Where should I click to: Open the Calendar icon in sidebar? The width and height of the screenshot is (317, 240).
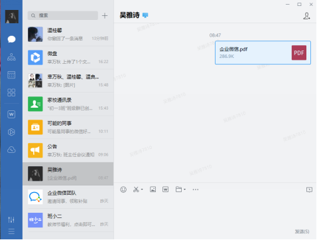(11, 75)
